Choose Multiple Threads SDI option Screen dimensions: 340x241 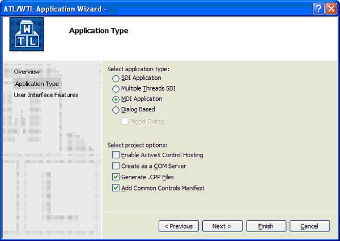click(x=116, y=89)
